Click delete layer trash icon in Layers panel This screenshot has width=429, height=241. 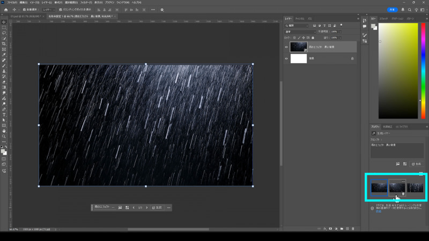(353, 229)
